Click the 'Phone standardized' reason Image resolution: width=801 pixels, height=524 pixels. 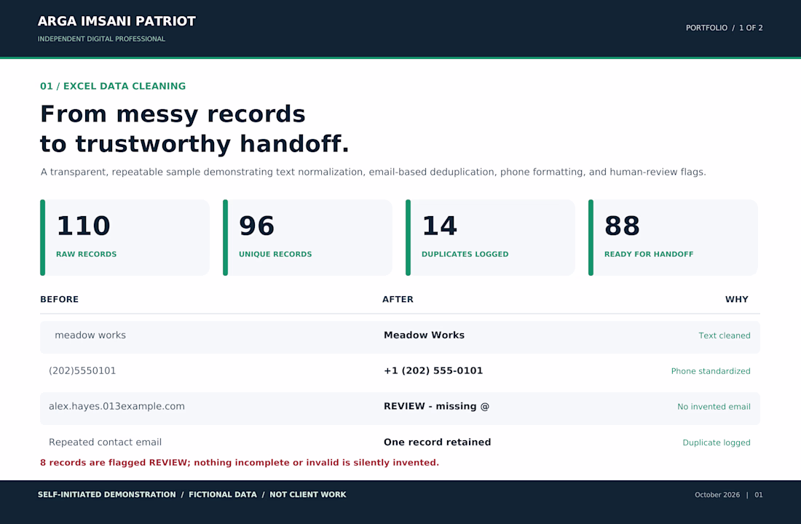[x=711, y=371]
